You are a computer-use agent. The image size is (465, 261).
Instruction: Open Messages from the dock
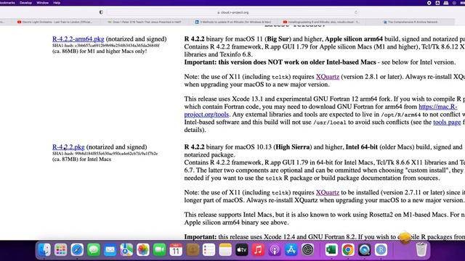coord(94,249)
